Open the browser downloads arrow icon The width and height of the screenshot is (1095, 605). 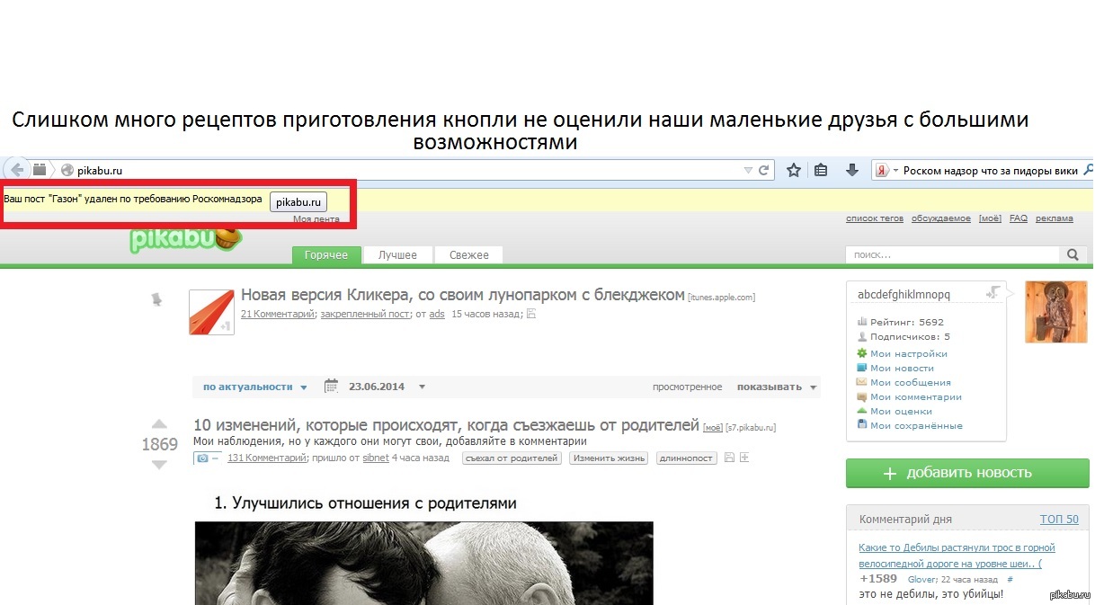point(851,170)
